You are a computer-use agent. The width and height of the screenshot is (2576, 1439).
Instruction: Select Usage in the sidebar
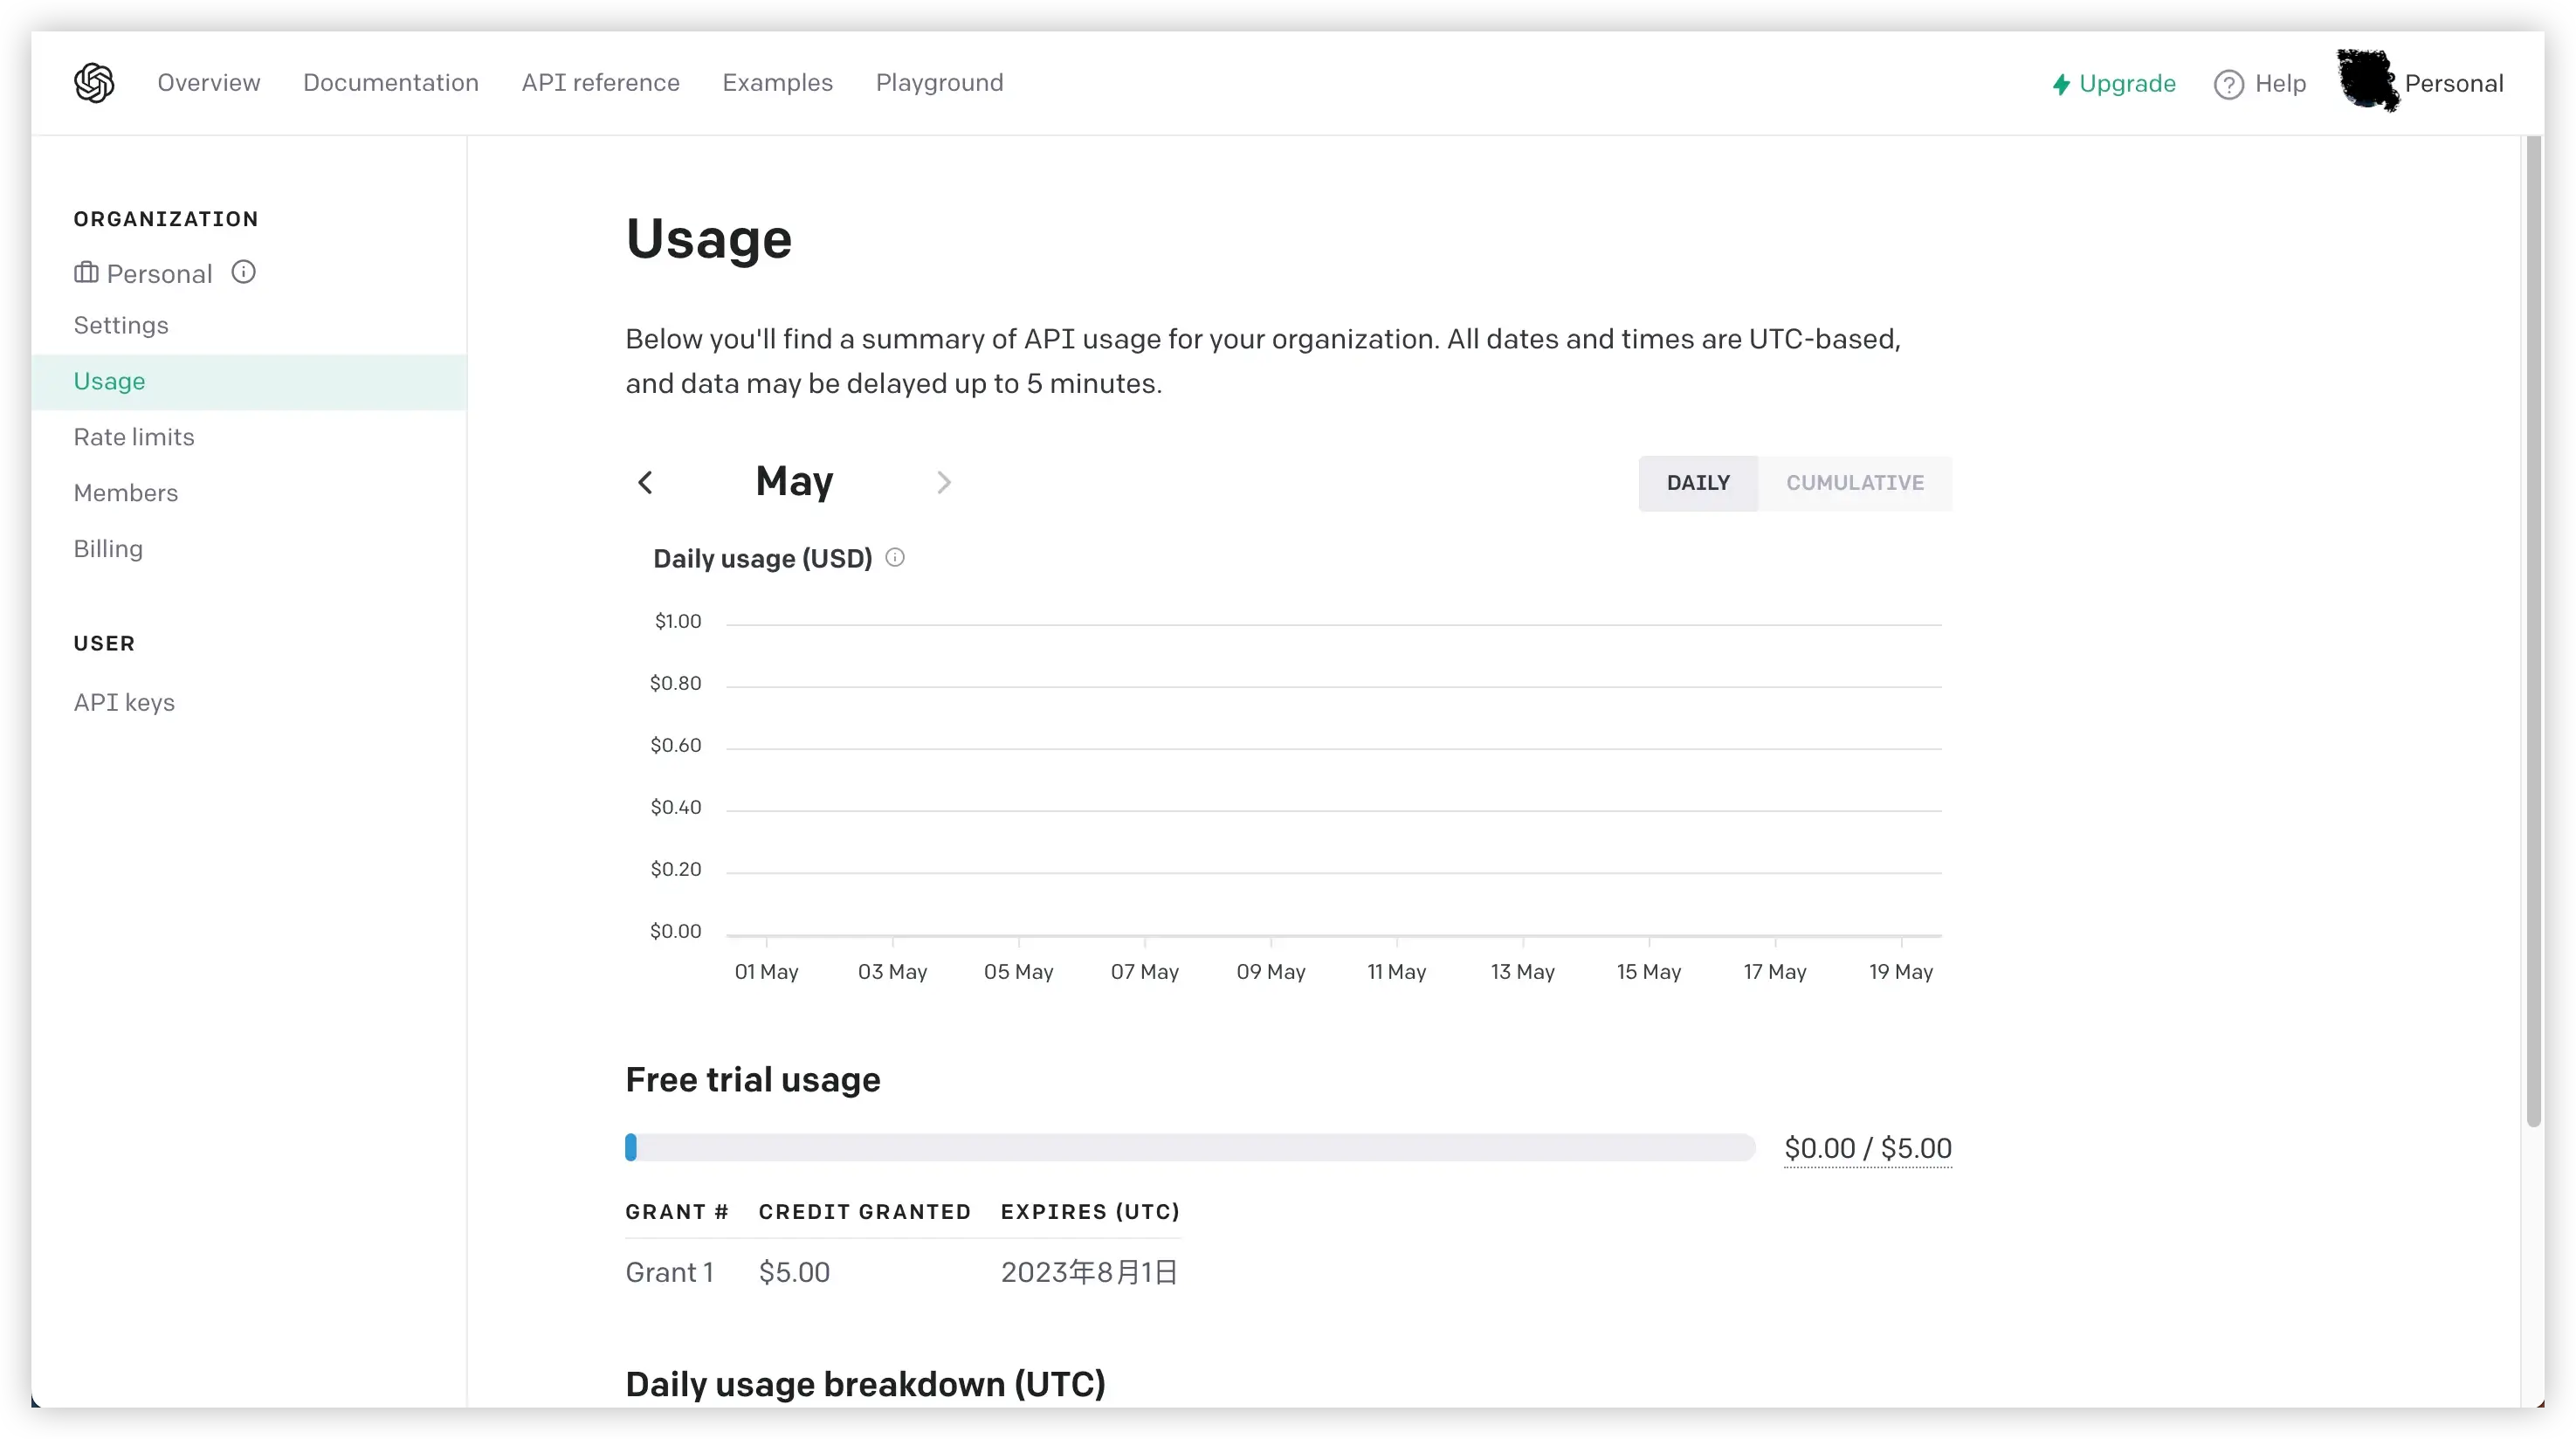(x=250, y=382)
